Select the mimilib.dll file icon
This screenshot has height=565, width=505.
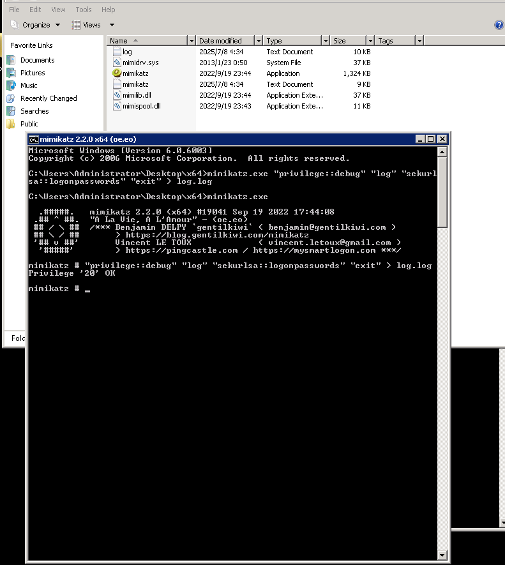coord(117,94)
